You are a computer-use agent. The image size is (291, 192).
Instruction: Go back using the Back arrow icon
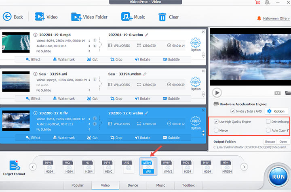pos(7,17)
